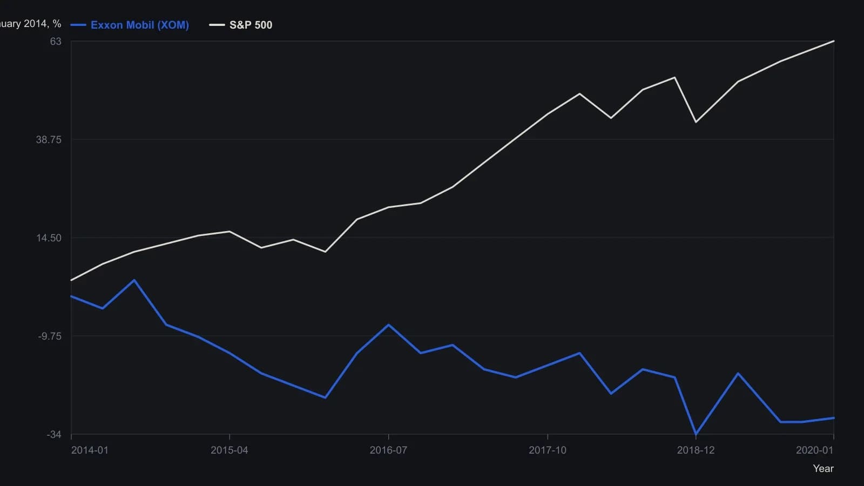Click the white S&P 500 legend line swatch
Image resolution: width=864 pixels, height=486 pixels.
click(217, 25)
